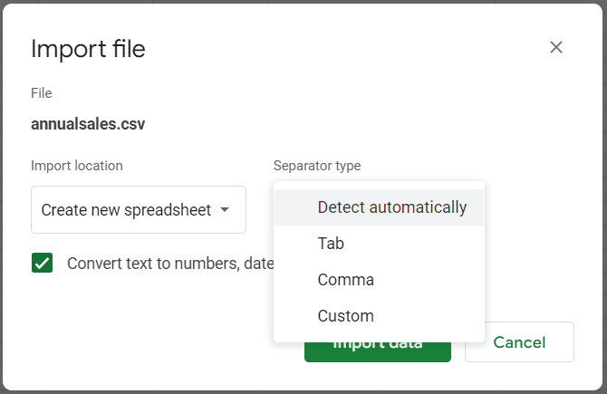The image size is (607, 394).
Task: Click the Separator type label
Action: (317, 166)
